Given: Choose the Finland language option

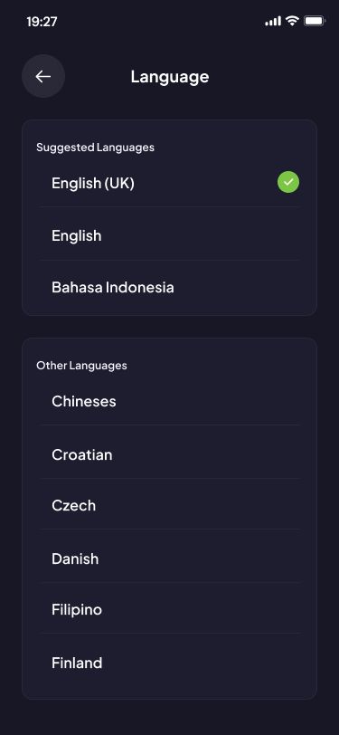Looking at the screenshot, I should [x=170, y=663].
